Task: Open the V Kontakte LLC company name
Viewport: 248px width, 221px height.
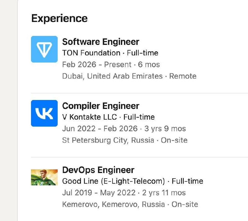Action: [x=90, y=117]
